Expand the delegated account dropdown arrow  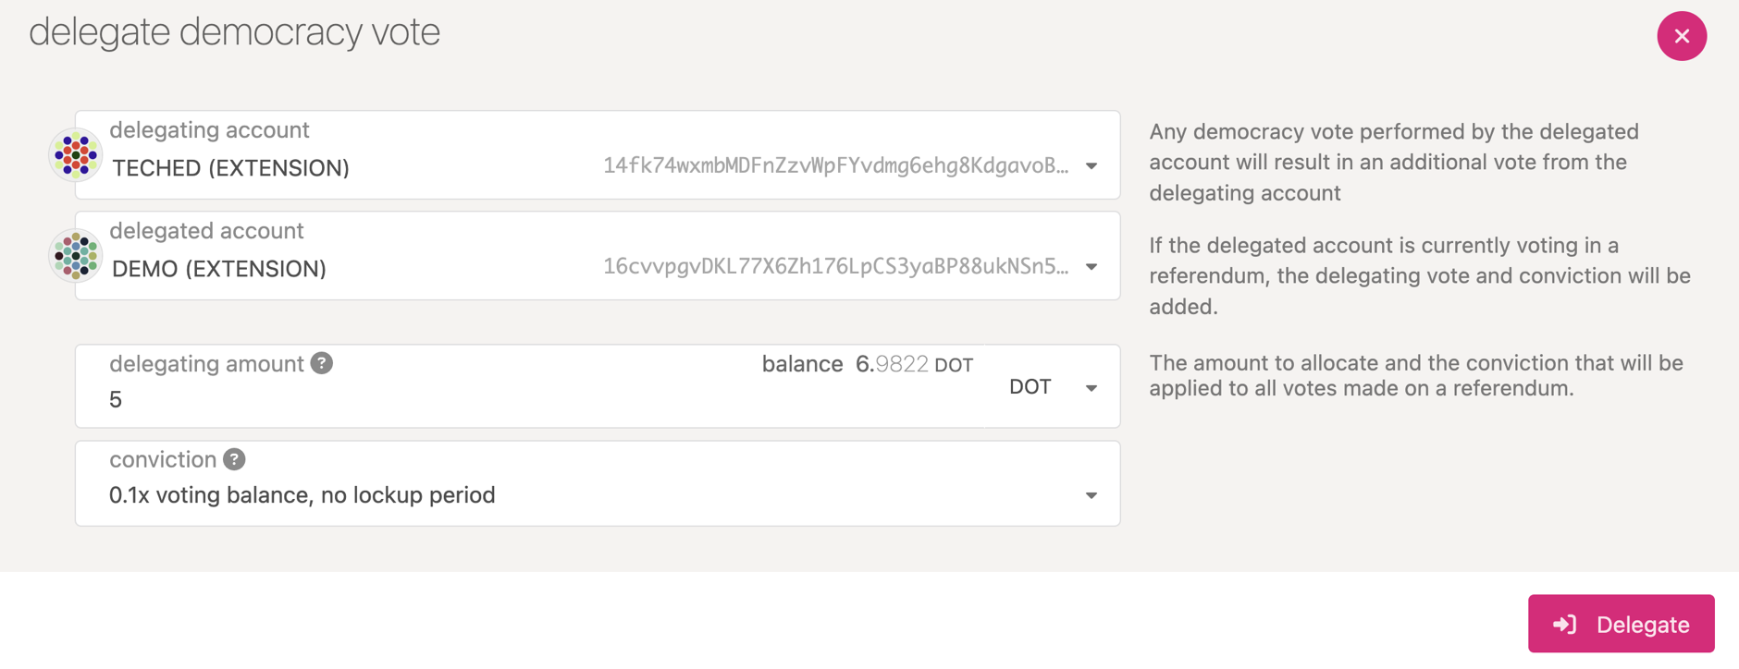(1091, 267)
